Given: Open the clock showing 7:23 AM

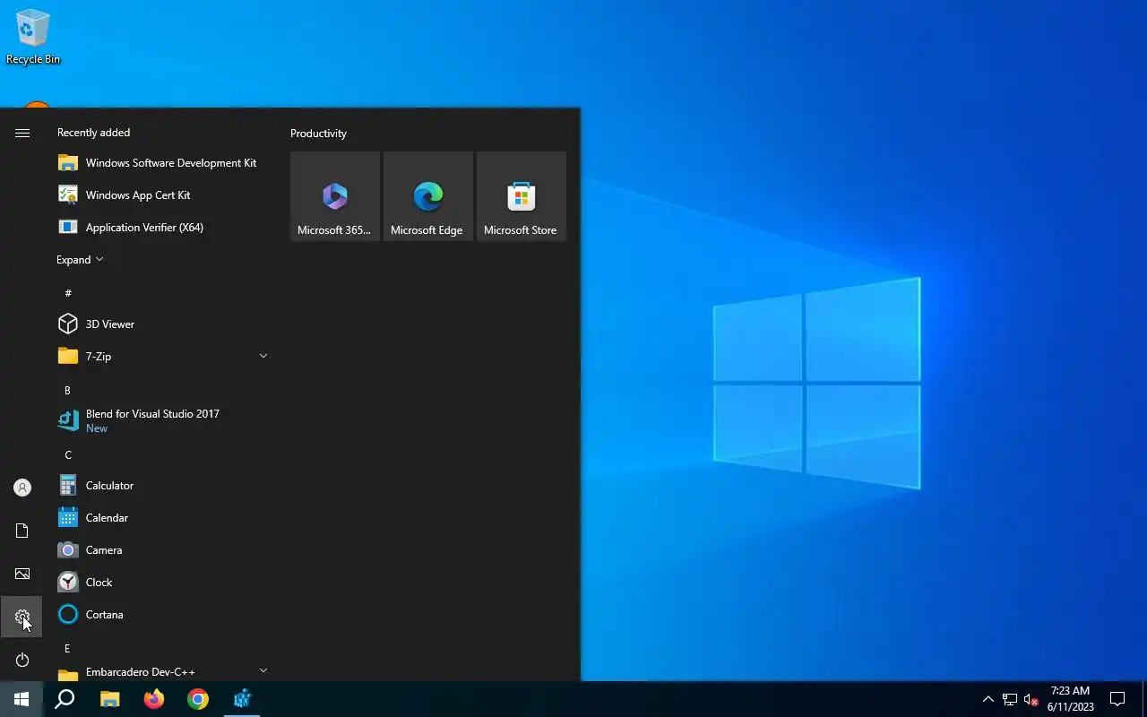Looking at the screenshot, I should (1070, 699).
